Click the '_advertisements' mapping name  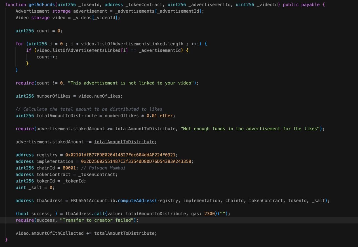point(135,11)
